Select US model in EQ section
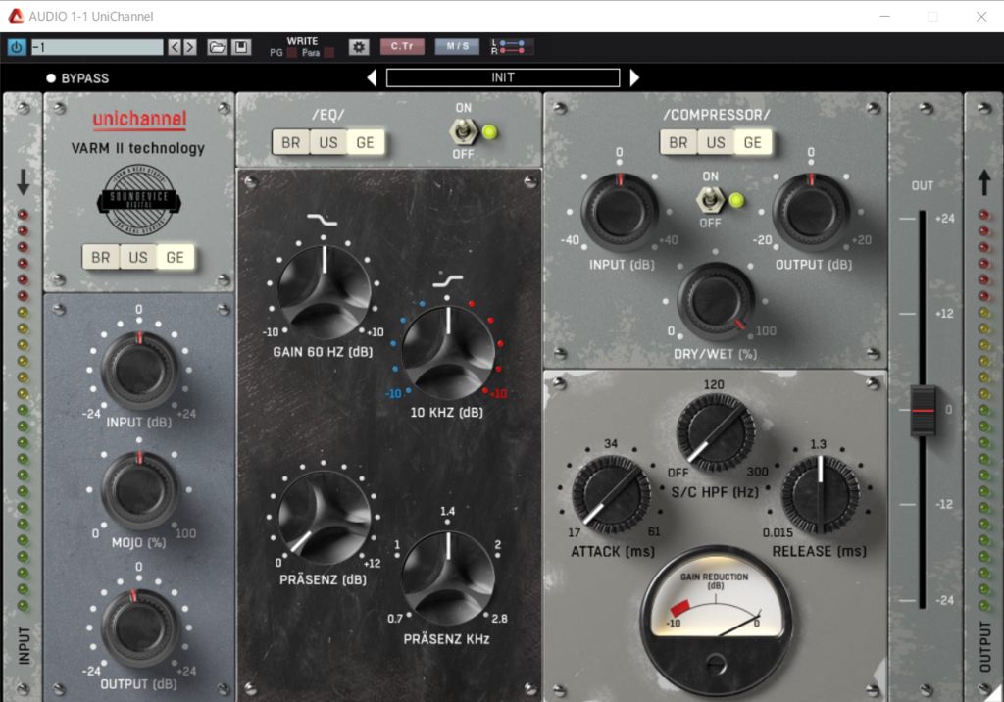Image resolution: width=1004 pixels, height=702 pixels. 327,142
